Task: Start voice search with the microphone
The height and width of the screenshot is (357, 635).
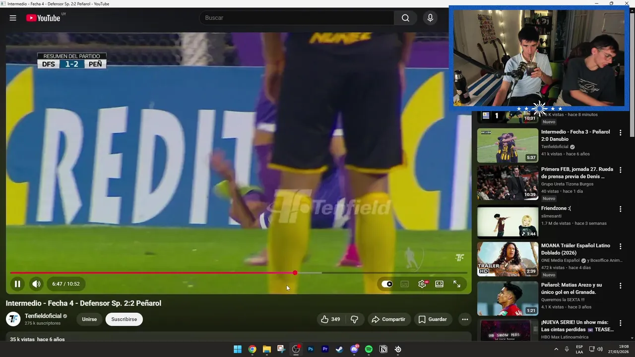Action: click(x=430, y=18)
